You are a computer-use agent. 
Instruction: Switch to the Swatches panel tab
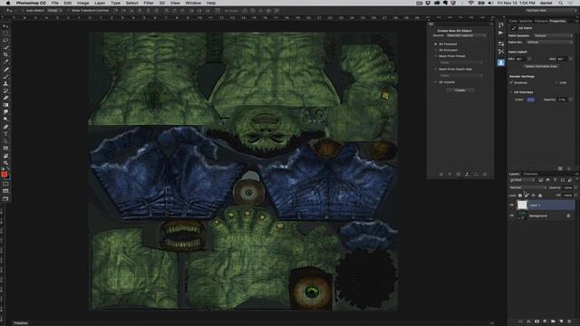(526, 21)
